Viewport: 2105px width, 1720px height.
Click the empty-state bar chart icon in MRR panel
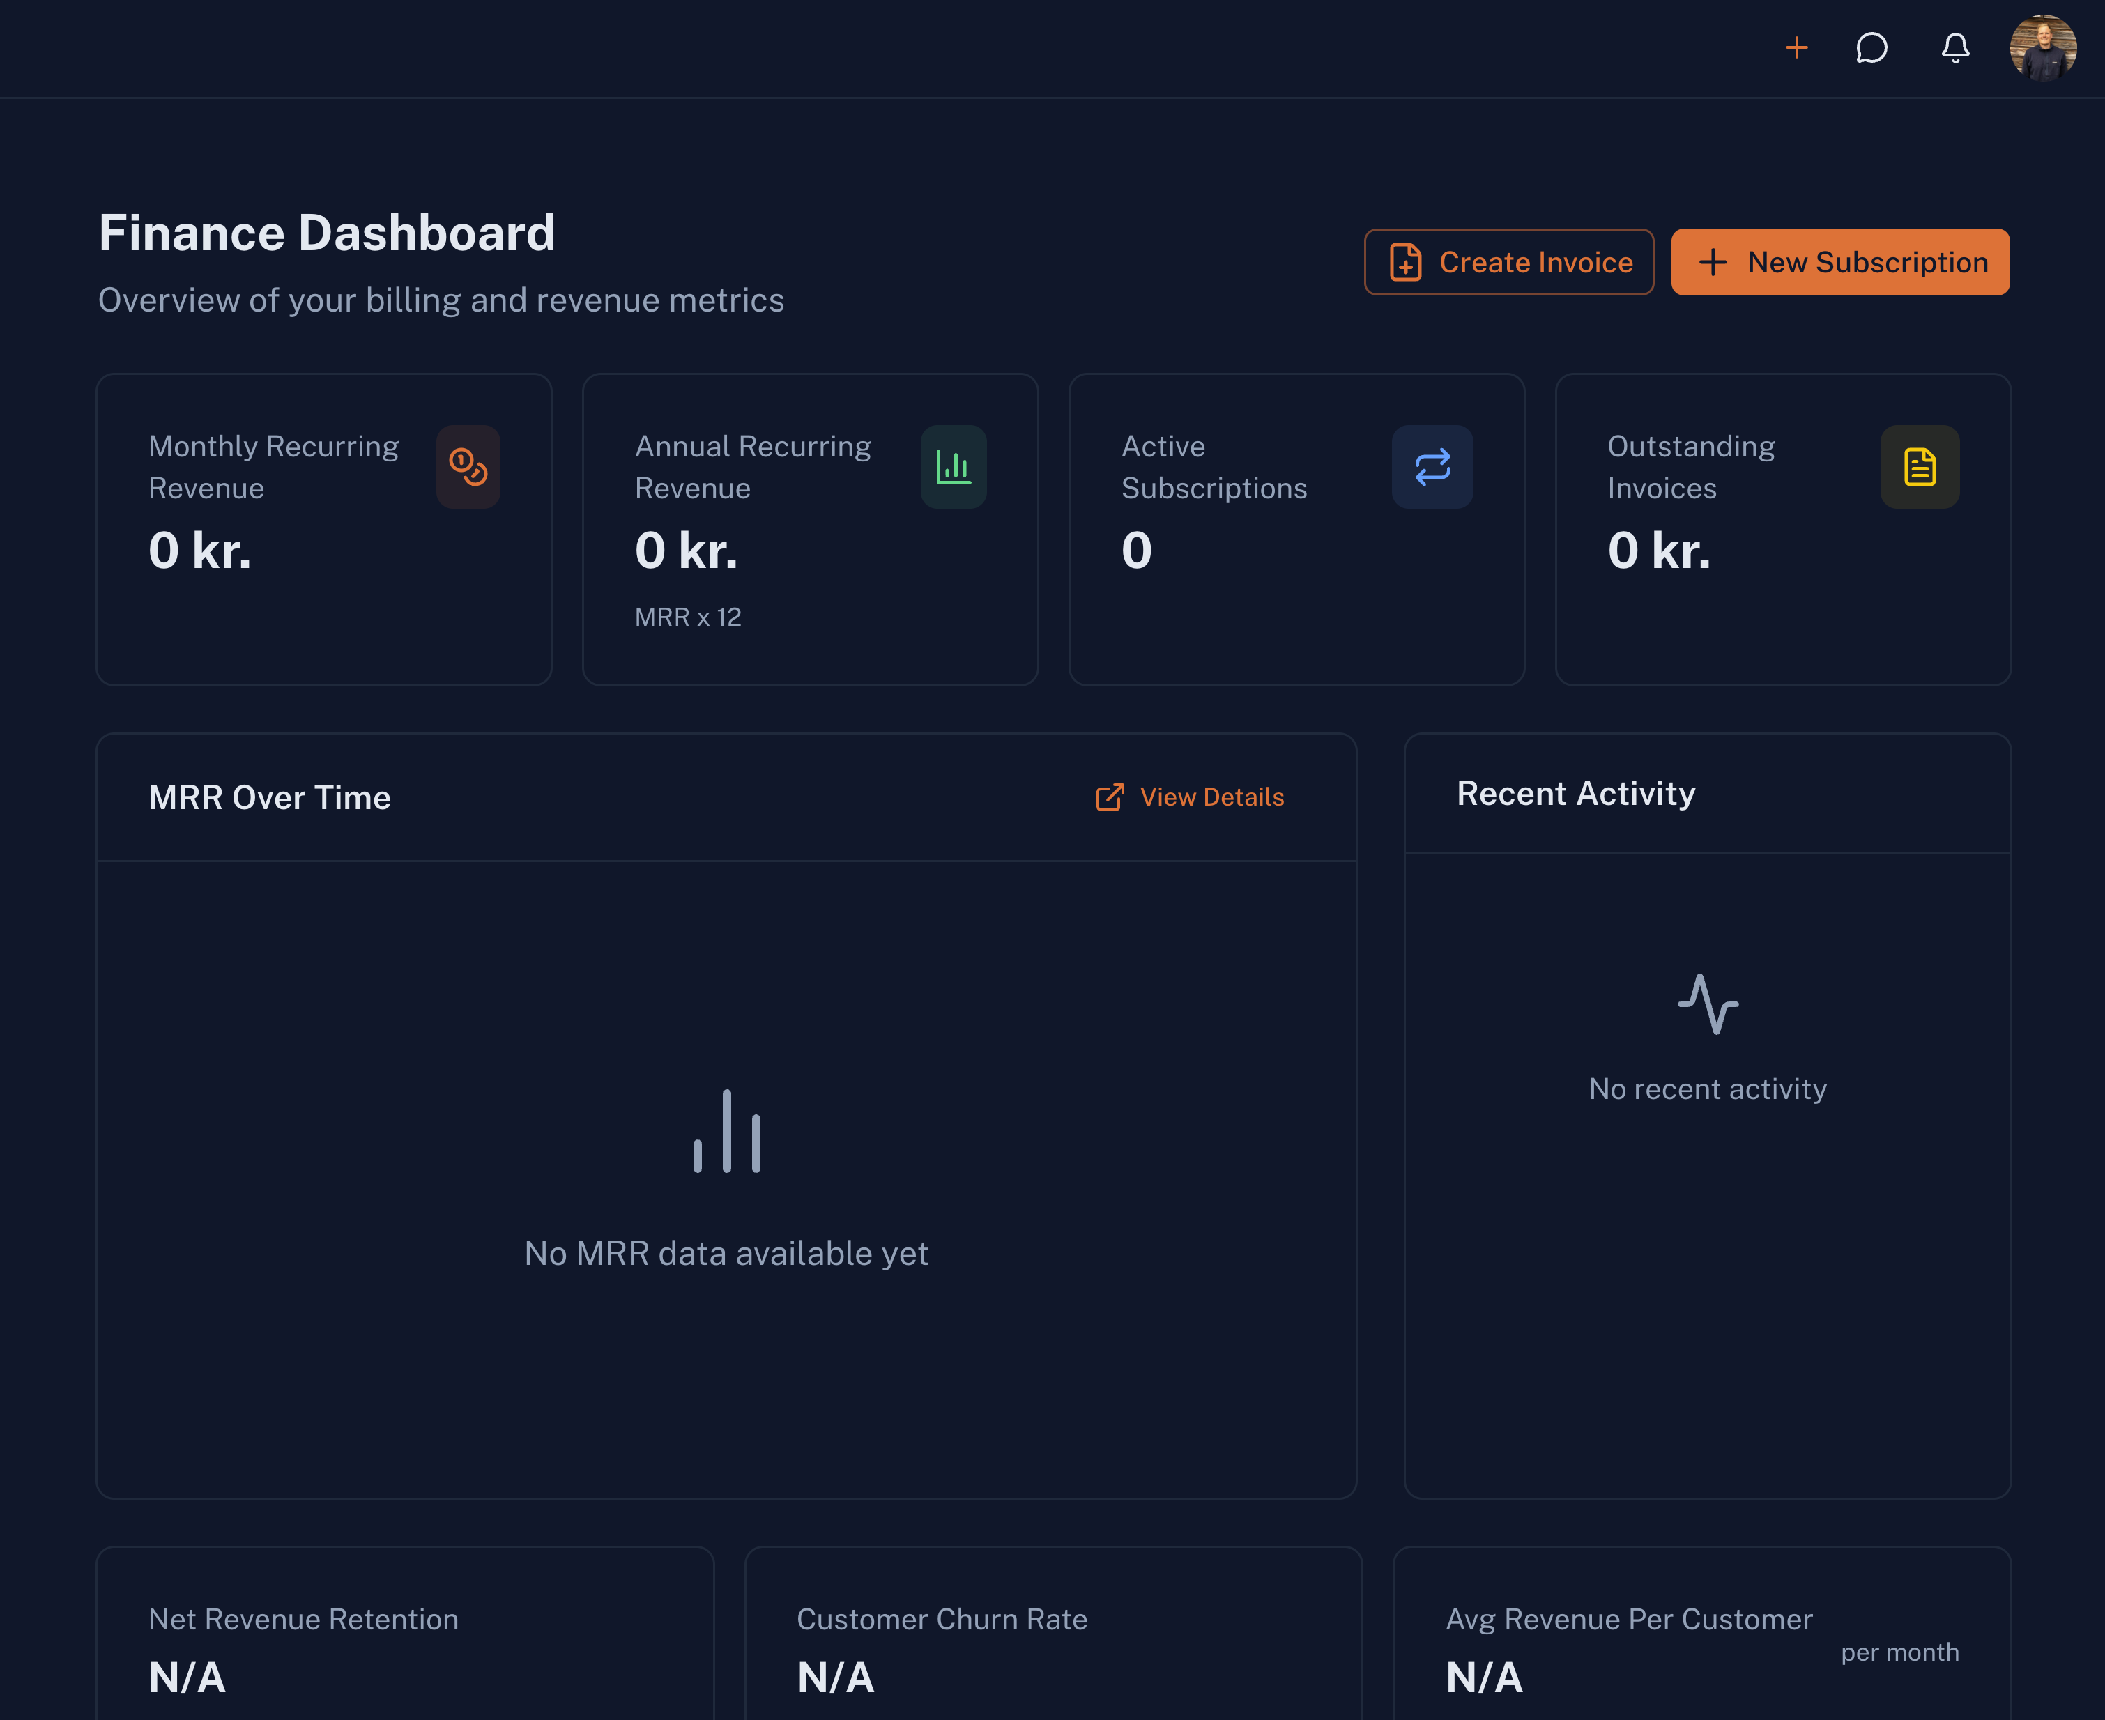tap(726, 1132)
